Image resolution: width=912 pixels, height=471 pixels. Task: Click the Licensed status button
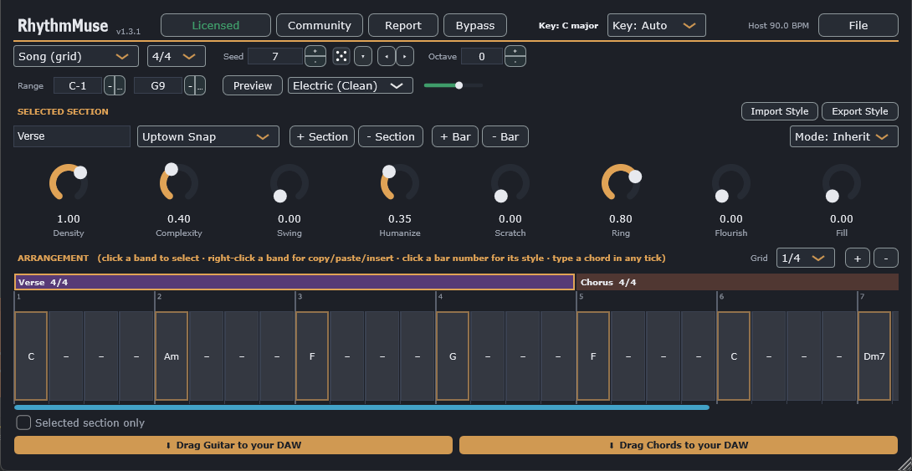216,26
